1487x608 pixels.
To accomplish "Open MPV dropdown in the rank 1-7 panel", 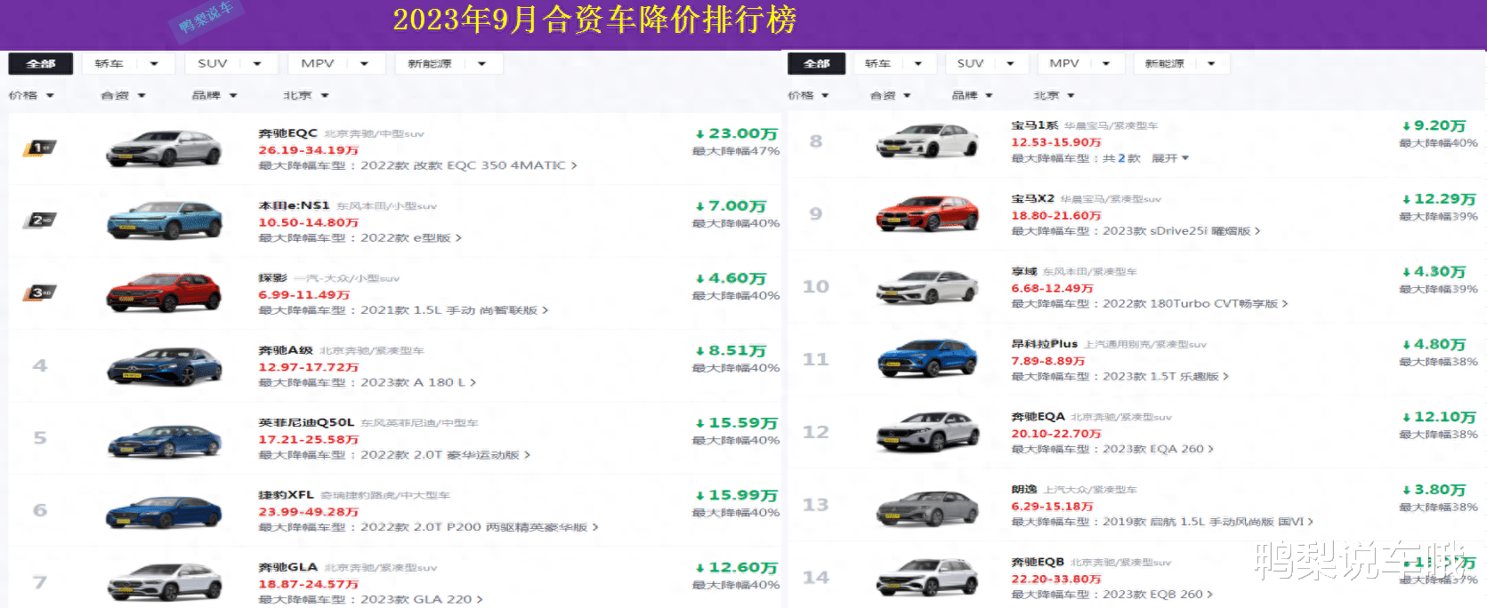I will coord(336,64).
